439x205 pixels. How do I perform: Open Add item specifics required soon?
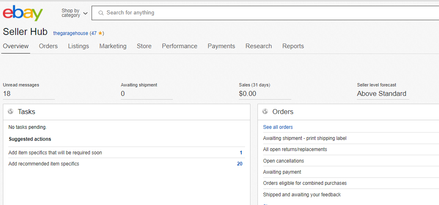click(55, 153)
